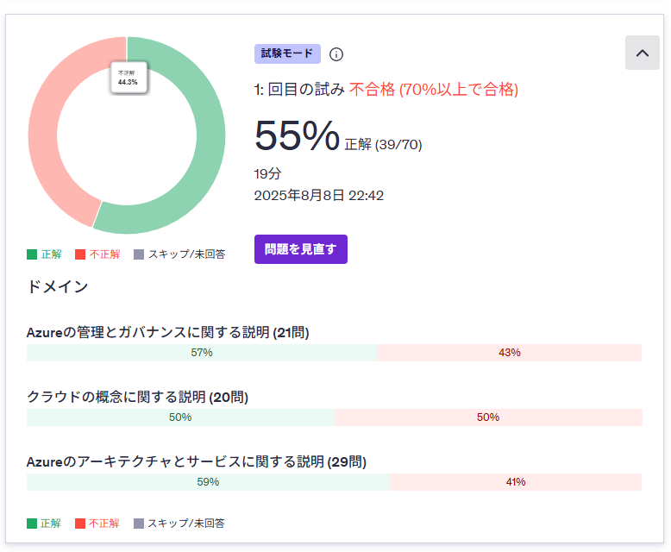Click the 50% correct bar for クラウドの概念
Image resolution: width=671 pixels, height=552 pixels.
click(180, 417)
